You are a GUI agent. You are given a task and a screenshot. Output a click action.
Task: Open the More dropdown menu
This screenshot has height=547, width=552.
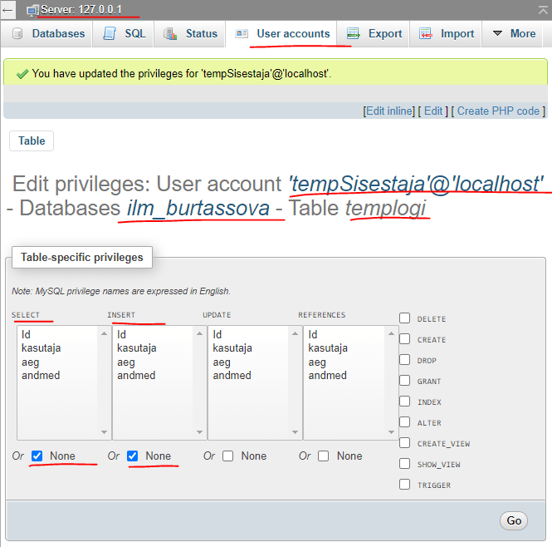click(x=513, y=34)
